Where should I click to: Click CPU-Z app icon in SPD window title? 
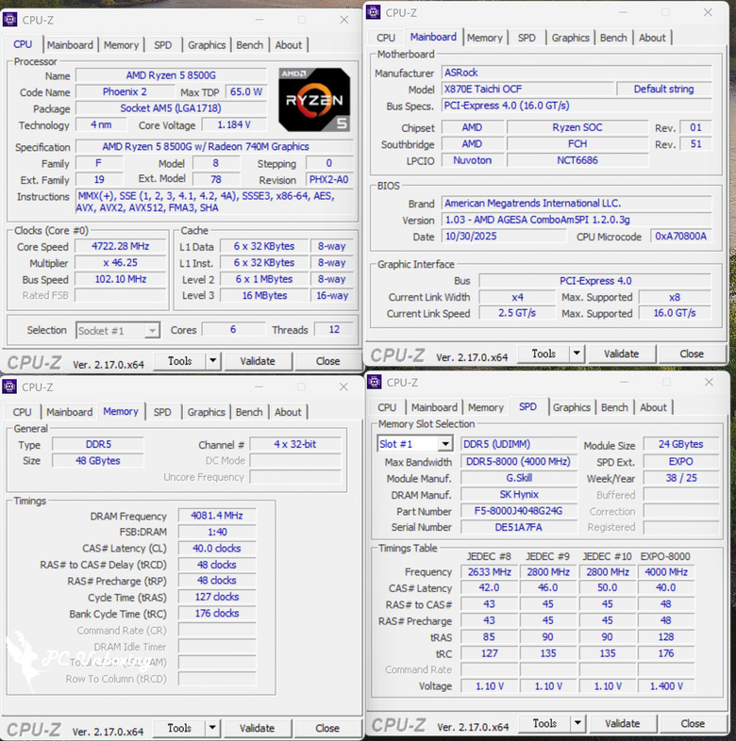click(x=375, y=382)
